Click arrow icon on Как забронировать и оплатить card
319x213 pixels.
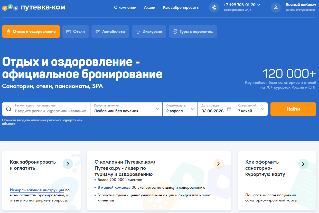tap(68, 164)
